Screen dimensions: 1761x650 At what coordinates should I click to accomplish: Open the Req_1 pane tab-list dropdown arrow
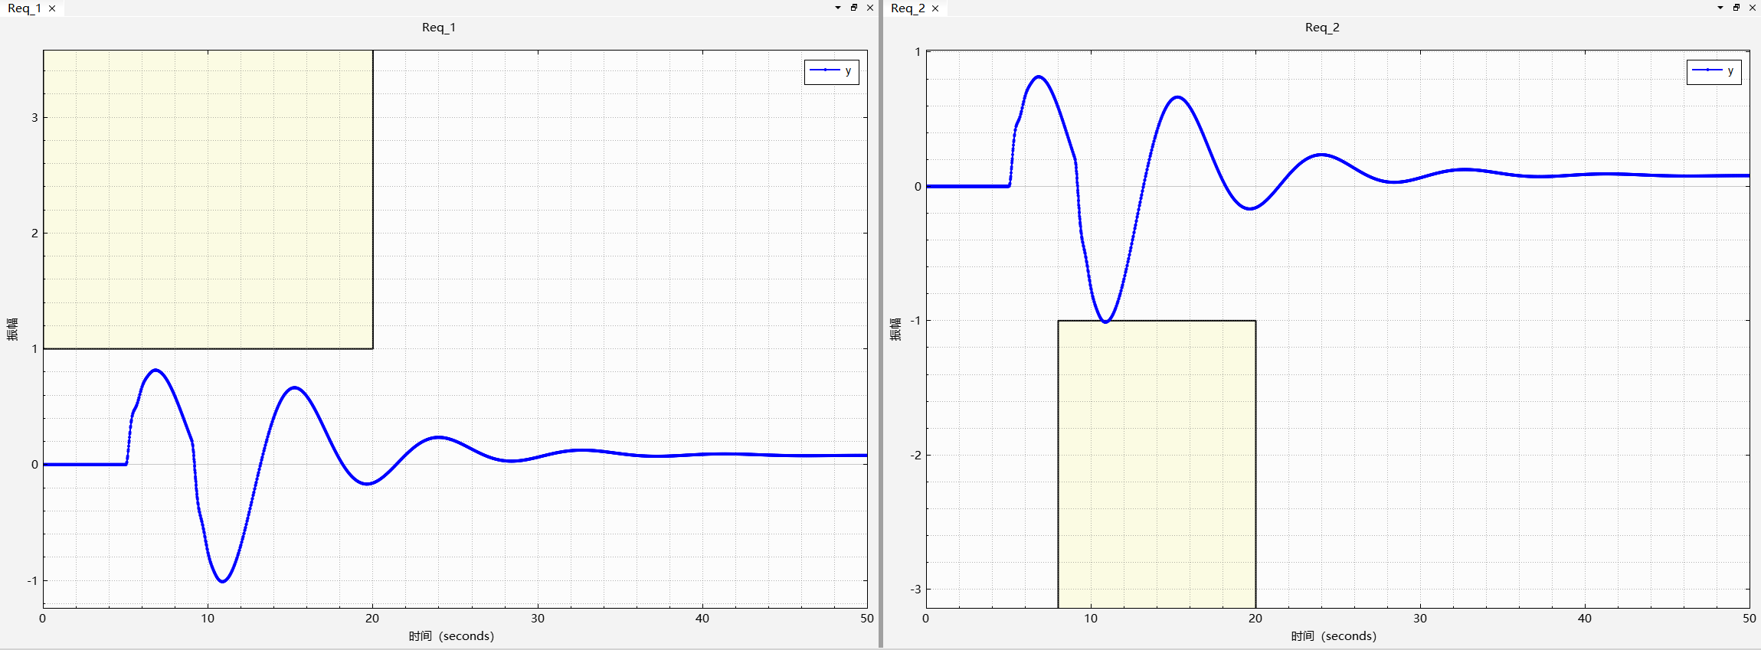tap(838, 8)
